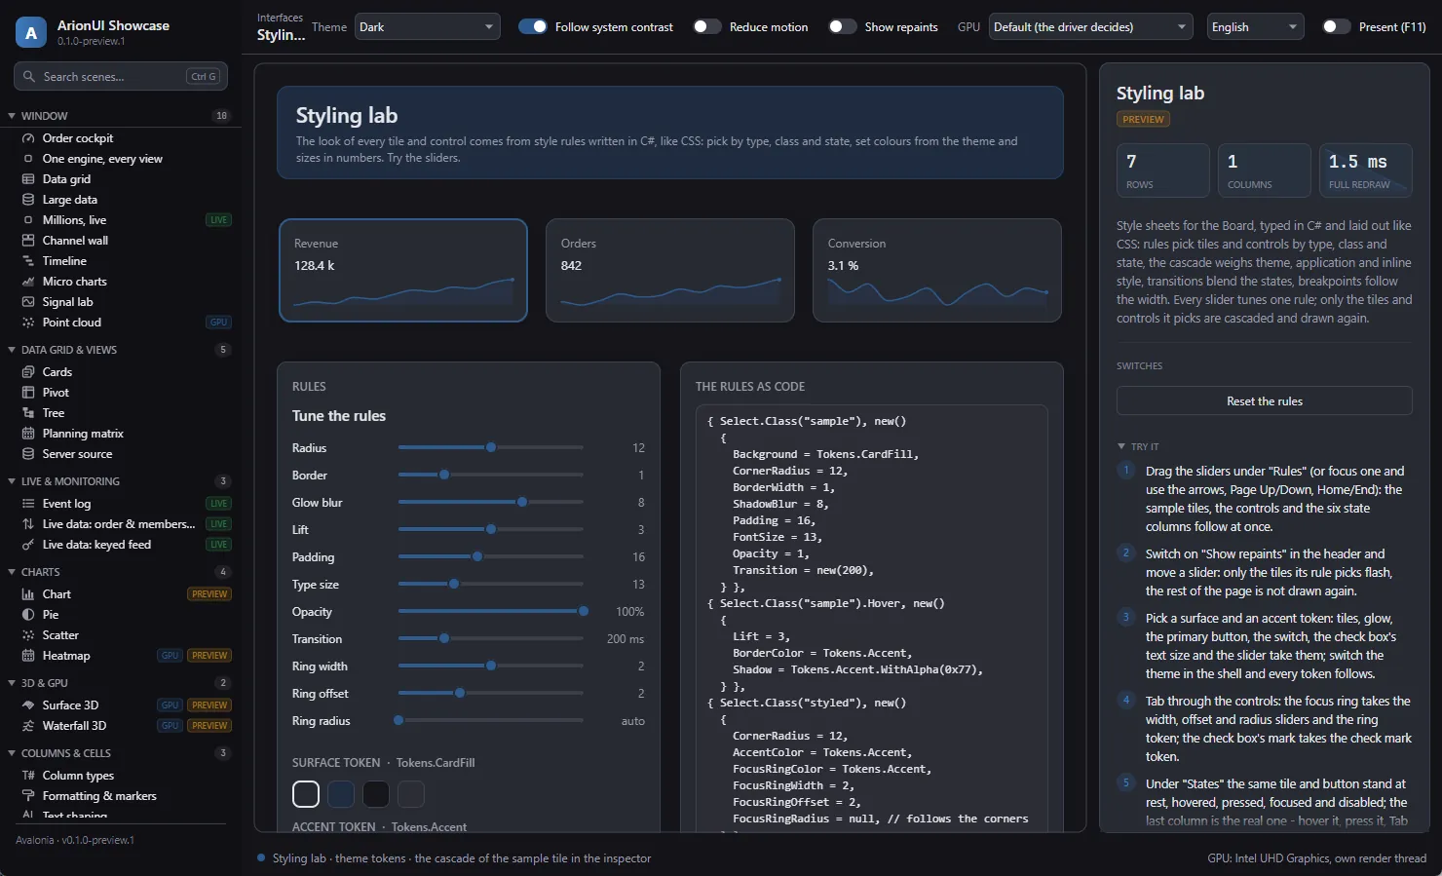This screenshot has height=876, width=1442.
Task: Click the Pie chart icon
Action: (28, 615)
